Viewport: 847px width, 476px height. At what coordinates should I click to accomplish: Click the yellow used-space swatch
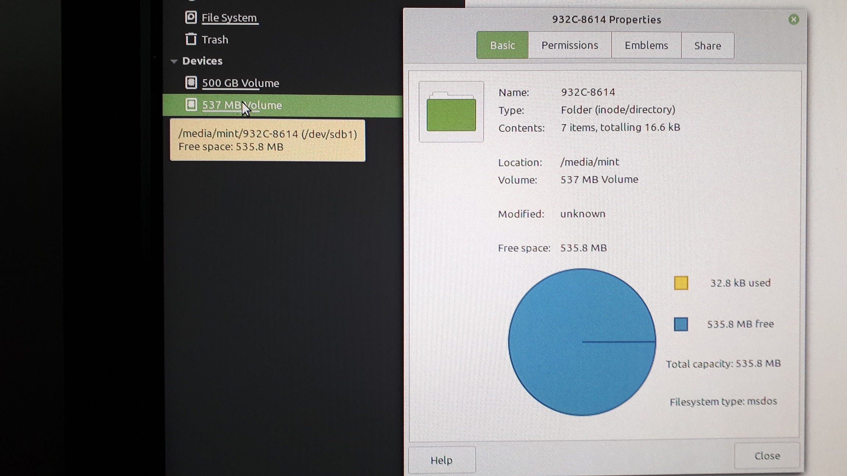click(x=681, y=283)
